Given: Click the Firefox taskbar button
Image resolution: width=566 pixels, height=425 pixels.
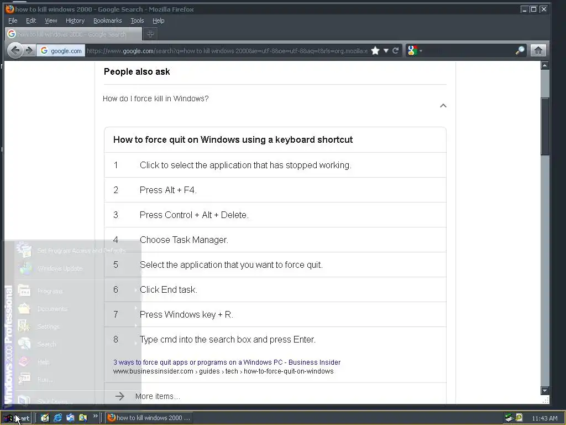Looking at the screenshot, I should pyautogui.click(x=149, y=418).
